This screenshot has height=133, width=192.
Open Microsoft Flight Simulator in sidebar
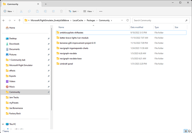point(21,65)
